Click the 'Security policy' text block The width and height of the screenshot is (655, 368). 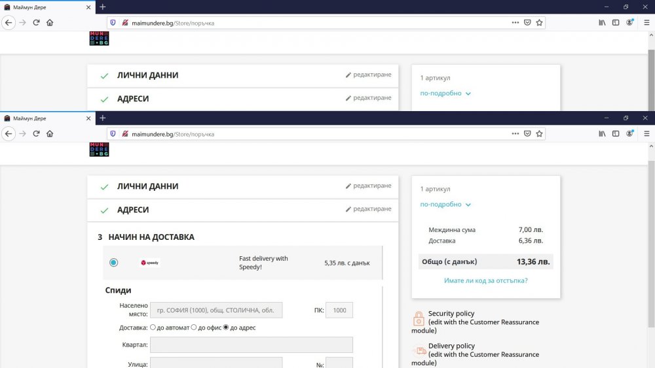pos(476,322)
